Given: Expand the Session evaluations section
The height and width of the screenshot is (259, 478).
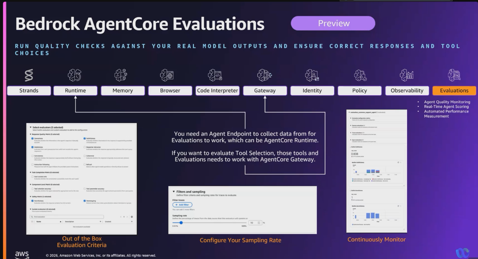Looking at the screenshot, I should pos(351,125).
